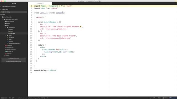Image resolution: width=177 pixels, height=99 pixels.
Task: Click the 'https://www.graph.cool' url string
Action: [56, 29]
